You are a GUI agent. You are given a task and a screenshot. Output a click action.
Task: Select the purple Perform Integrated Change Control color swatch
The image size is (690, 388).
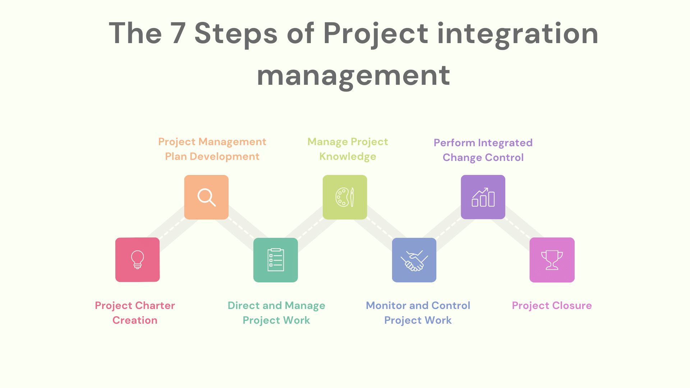click(483, 197)
